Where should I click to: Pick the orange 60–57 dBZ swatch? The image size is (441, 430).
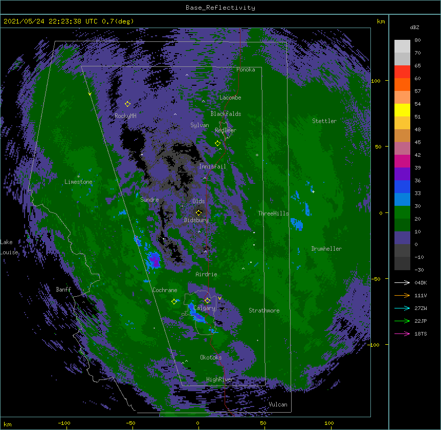[402, 84]
